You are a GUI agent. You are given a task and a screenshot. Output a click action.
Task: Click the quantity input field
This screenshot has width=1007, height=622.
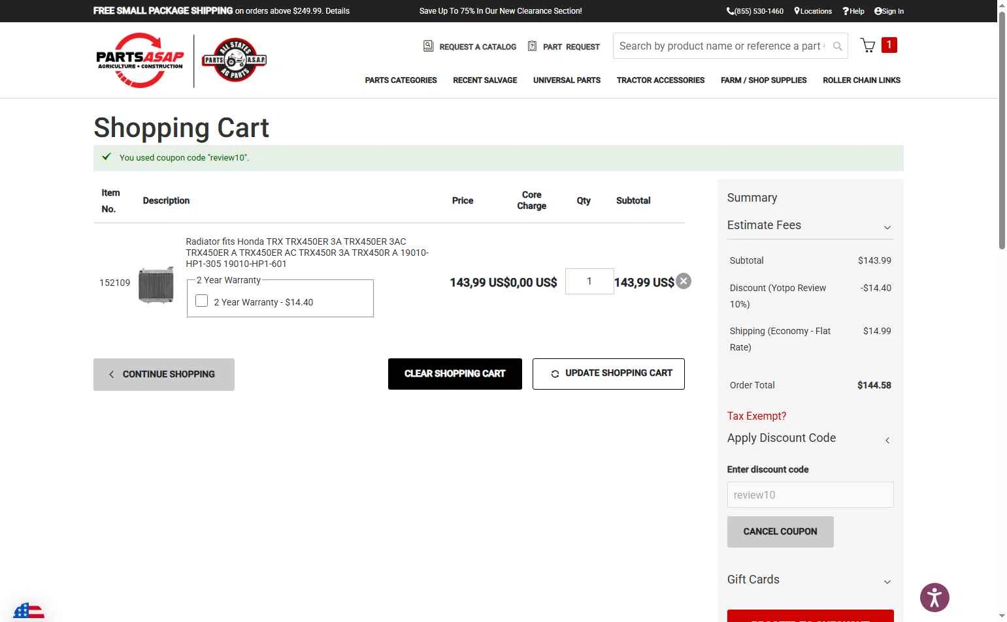tap(589, 281)
